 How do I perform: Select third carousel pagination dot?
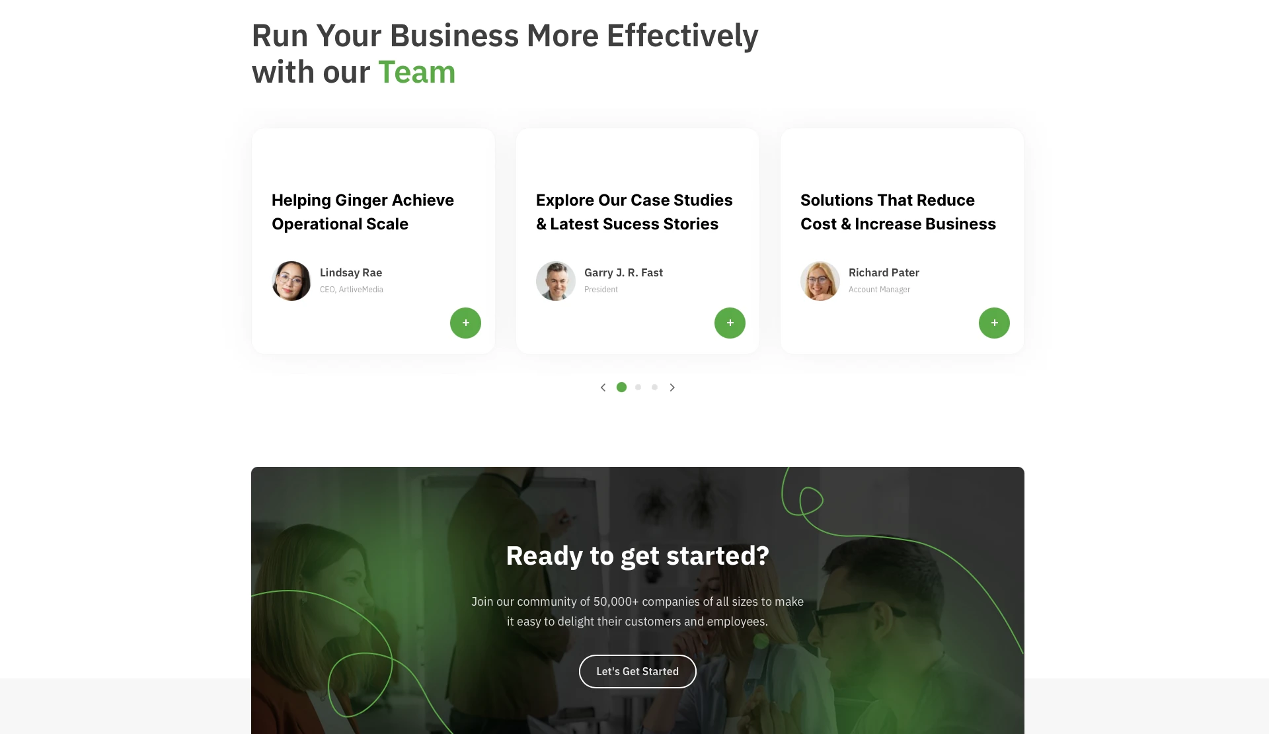654,387
